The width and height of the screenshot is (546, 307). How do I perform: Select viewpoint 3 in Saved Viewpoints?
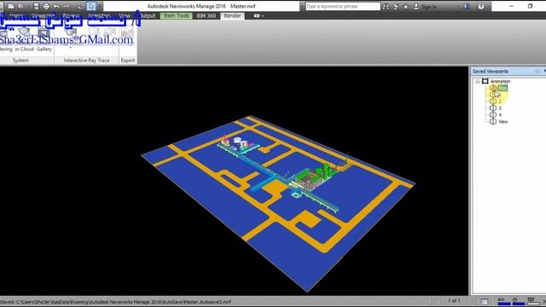coord(500,108)
